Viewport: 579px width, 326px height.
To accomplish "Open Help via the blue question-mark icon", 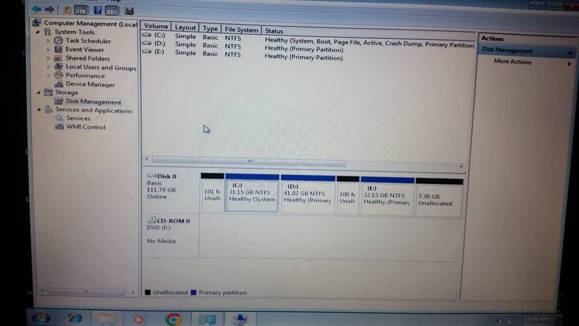I will (x=97, y=10).
